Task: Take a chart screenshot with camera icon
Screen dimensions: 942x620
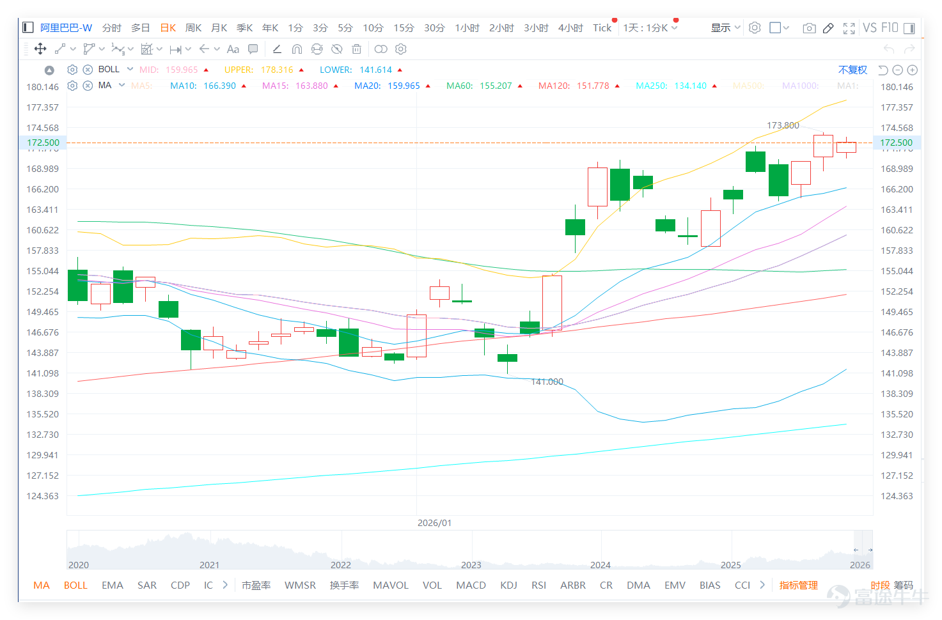Action: pyautogui.click(x=809, y=28)
